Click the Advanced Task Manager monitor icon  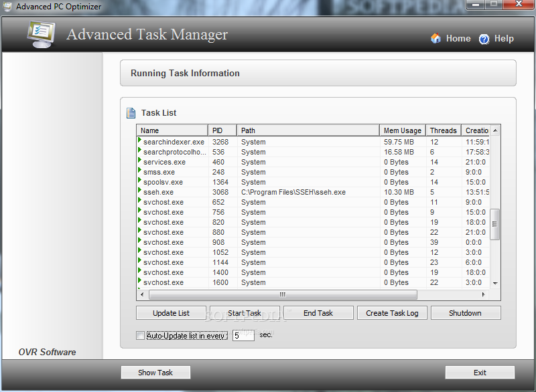pyautogui.click(x=42, y=34)
